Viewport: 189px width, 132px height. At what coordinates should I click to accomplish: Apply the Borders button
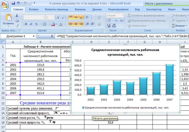45,24
